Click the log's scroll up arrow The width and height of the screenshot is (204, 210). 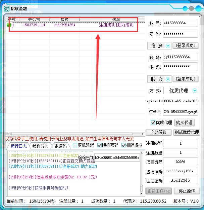pos(142,153)
